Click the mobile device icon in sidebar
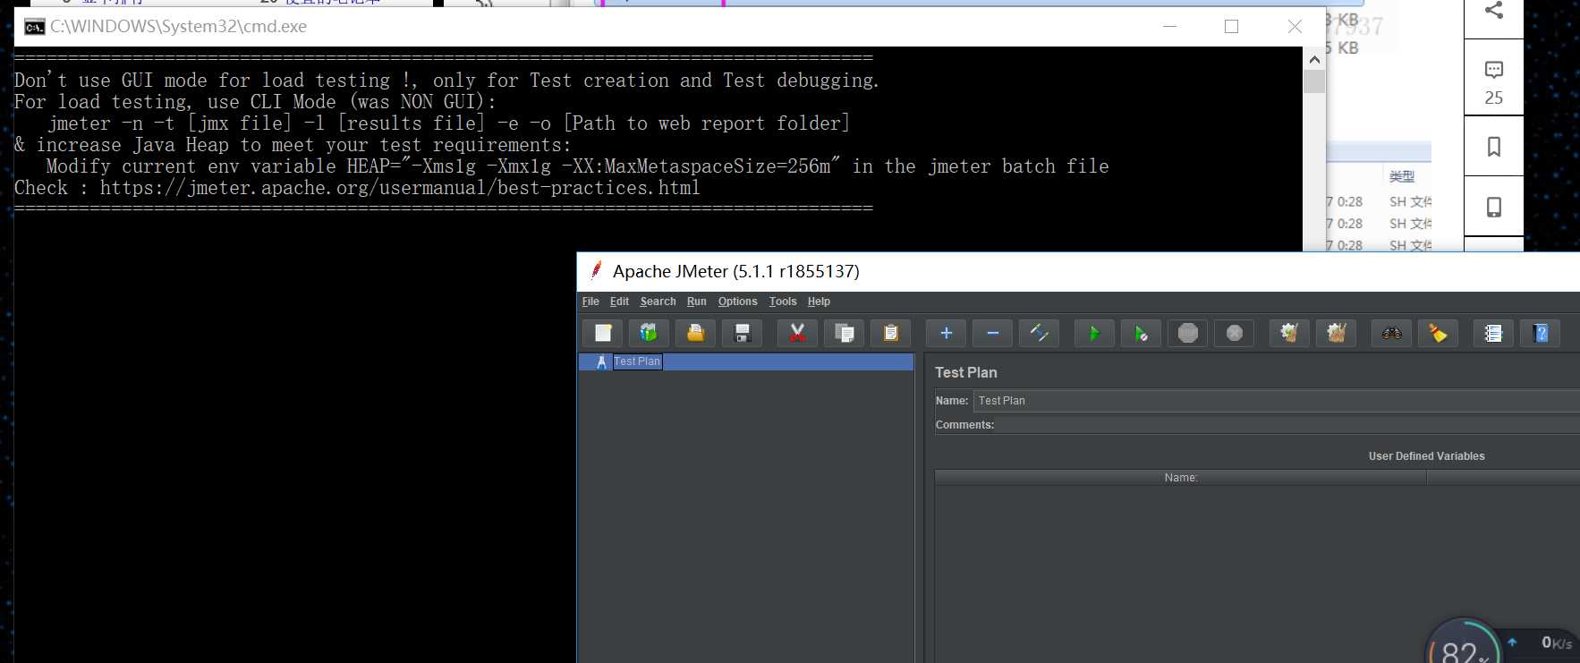 click(x=1494, y=208)
